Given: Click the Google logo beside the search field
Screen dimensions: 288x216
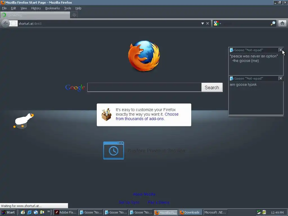Looking at the screenshot, I should [75, 88].
